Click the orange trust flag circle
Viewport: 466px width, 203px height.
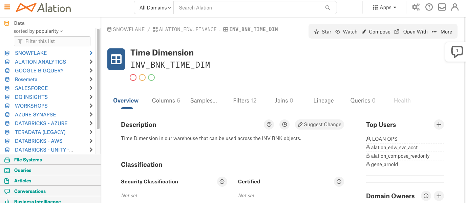click(x=142, y=77)
